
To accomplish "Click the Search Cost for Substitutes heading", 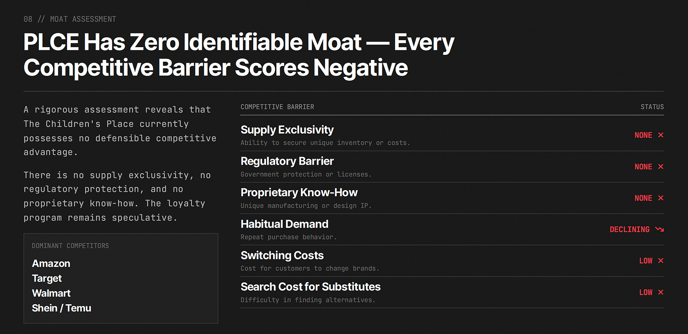I will (310, 287).
